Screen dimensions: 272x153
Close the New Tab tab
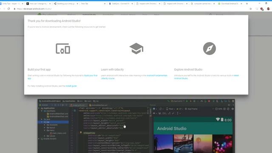click(x=105, y=4)
